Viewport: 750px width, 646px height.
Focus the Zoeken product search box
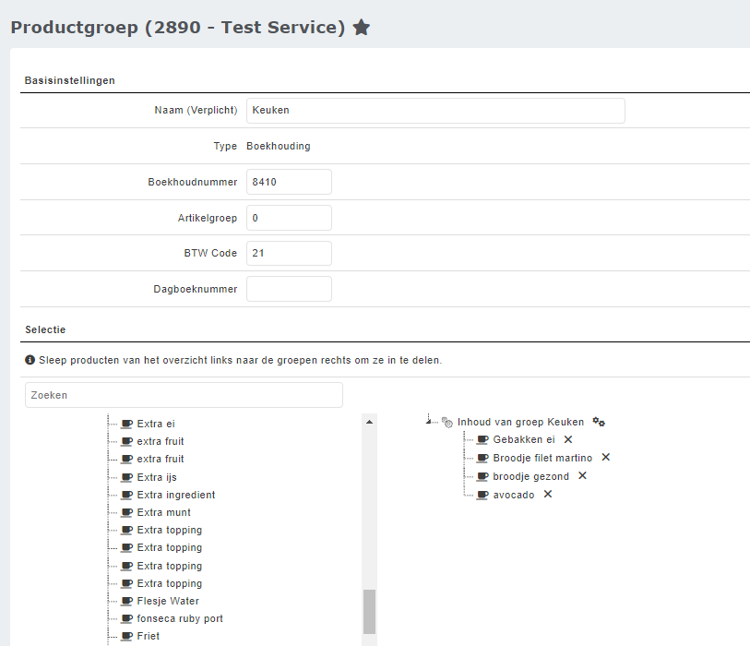point(184,395)
